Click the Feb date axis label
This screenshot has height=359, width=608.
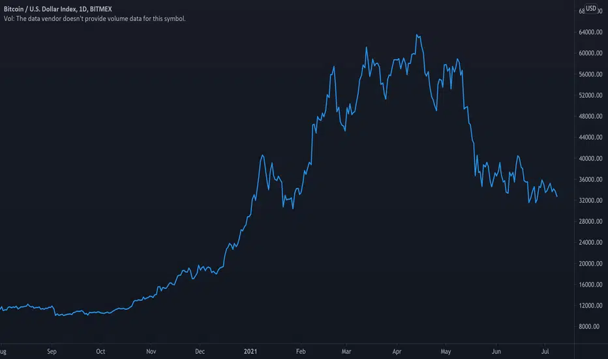(301, 351)
